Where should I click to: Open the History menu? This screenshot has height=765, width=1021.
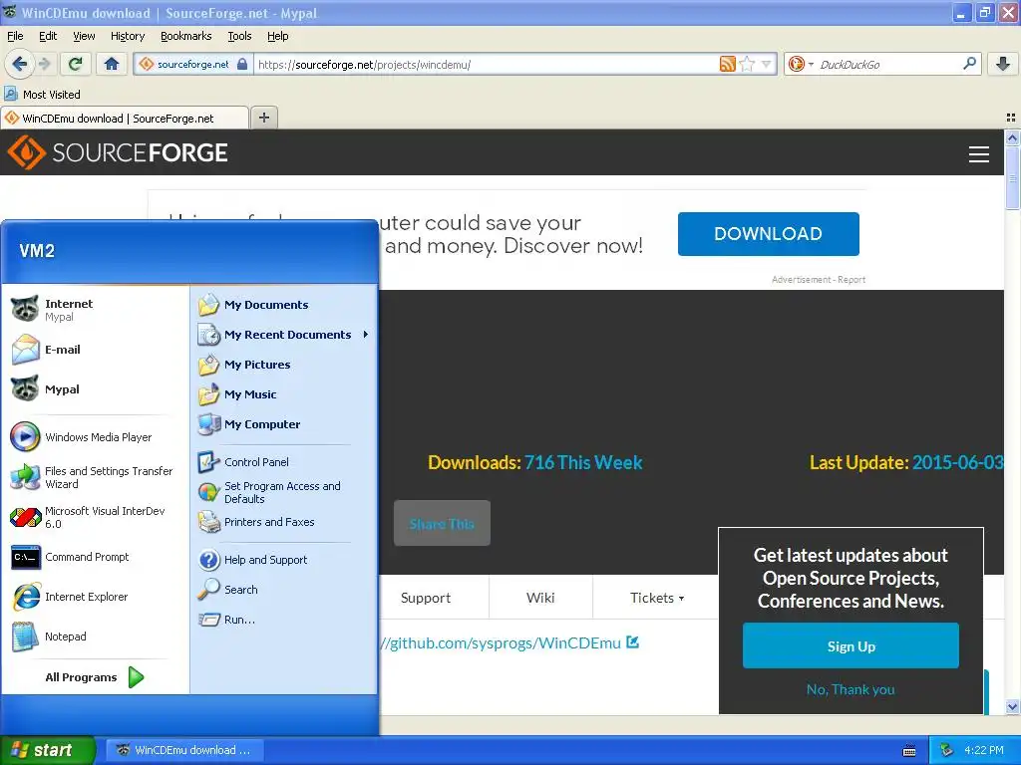[128, 36]
